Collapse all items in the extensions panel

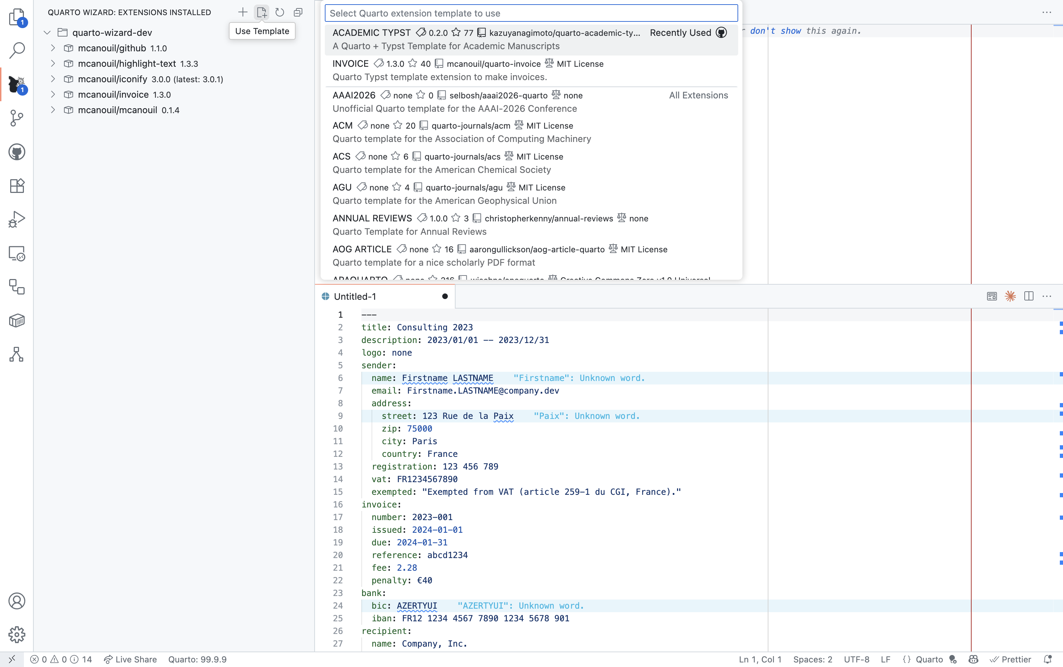tap(298, 12)
